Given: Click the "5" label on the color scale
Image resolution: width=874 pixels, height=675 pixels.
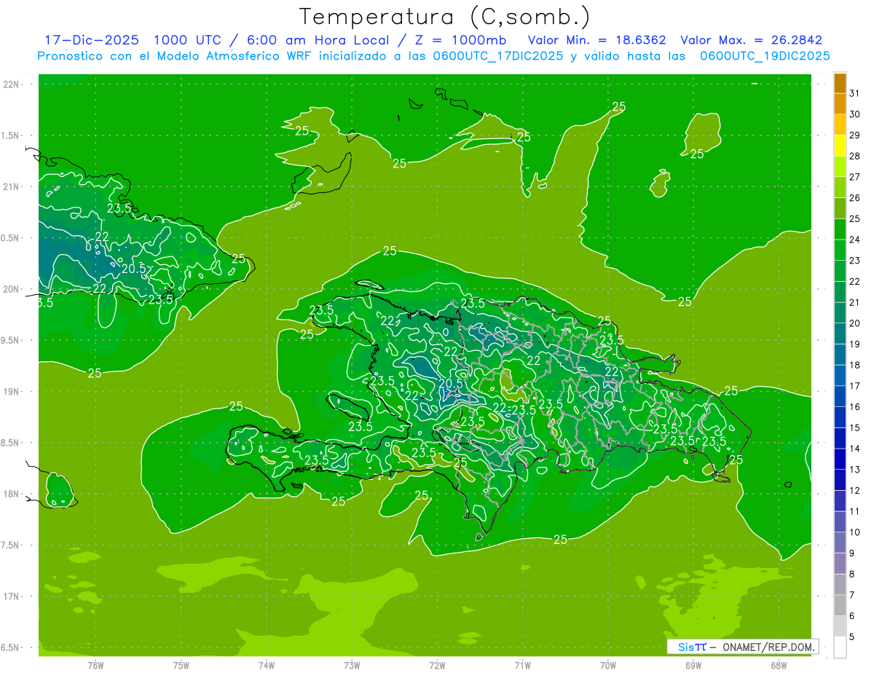Looking at the screenshot, I should 852,637.
